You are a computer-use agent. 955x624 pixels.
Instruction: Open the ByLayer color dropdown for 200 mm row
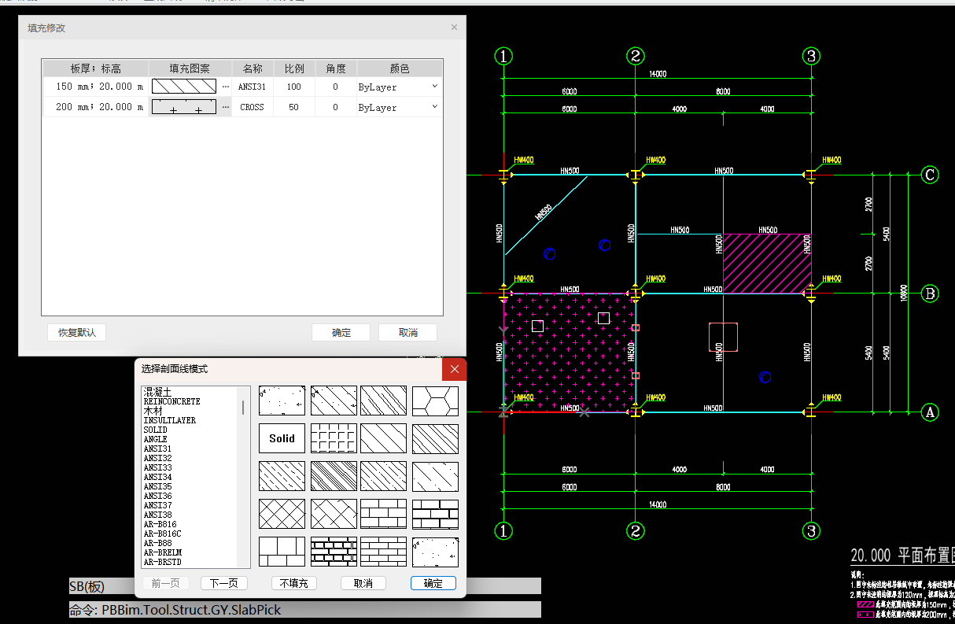434,107
